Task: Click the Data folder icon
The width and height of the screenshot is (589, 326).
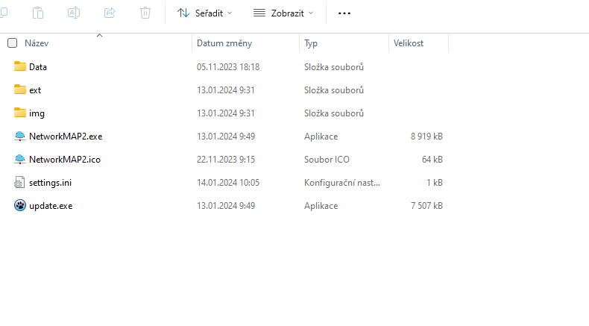Action: coord(20,67)
